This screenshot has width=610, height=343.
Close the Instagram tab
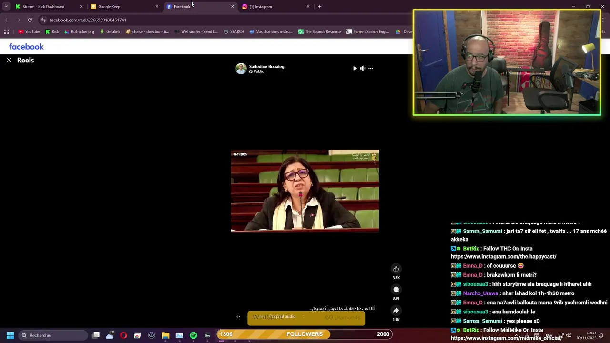coord(308,7)
